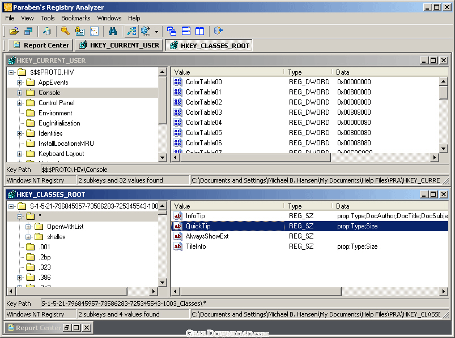Collapse the $$$PROTO.HIV root node

pos(11,72)
